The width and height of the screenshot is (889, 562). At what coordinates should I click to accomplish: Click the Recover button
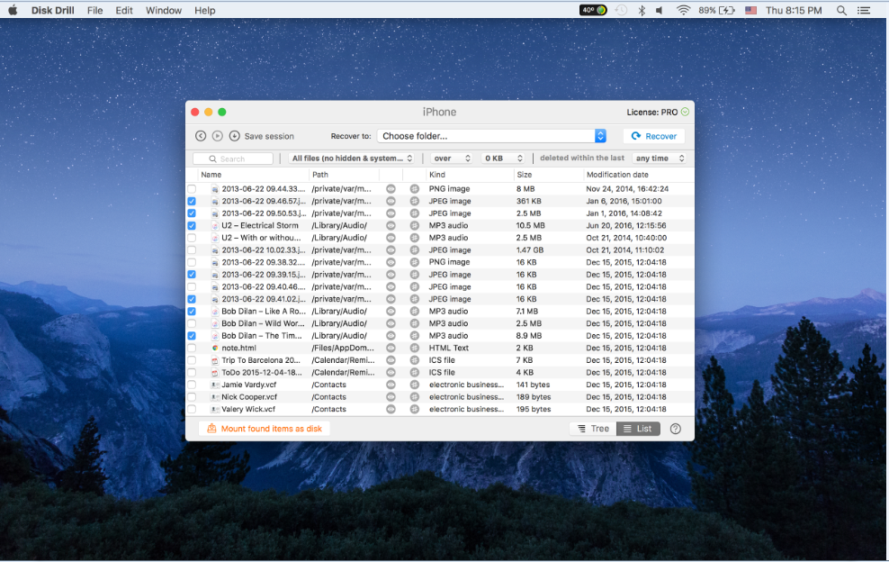click(654, 136)
